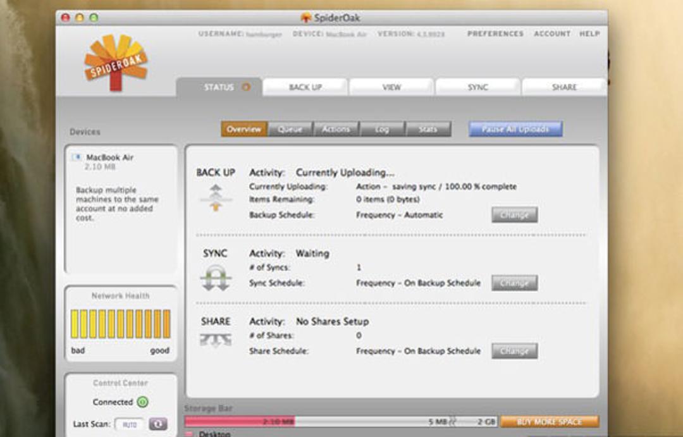Pause All Uploads
Image resolution: width=683 pixels, height=437 pixels.
coord(516,129)
